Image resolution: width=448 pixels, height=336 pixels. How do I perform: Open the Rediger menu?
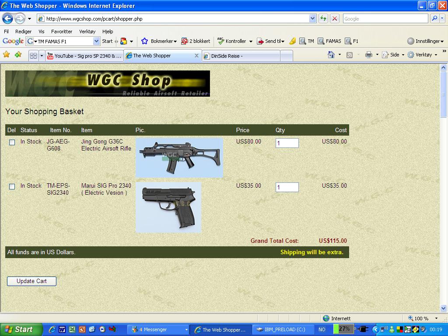pyautogui.click(x=24, y=31)
